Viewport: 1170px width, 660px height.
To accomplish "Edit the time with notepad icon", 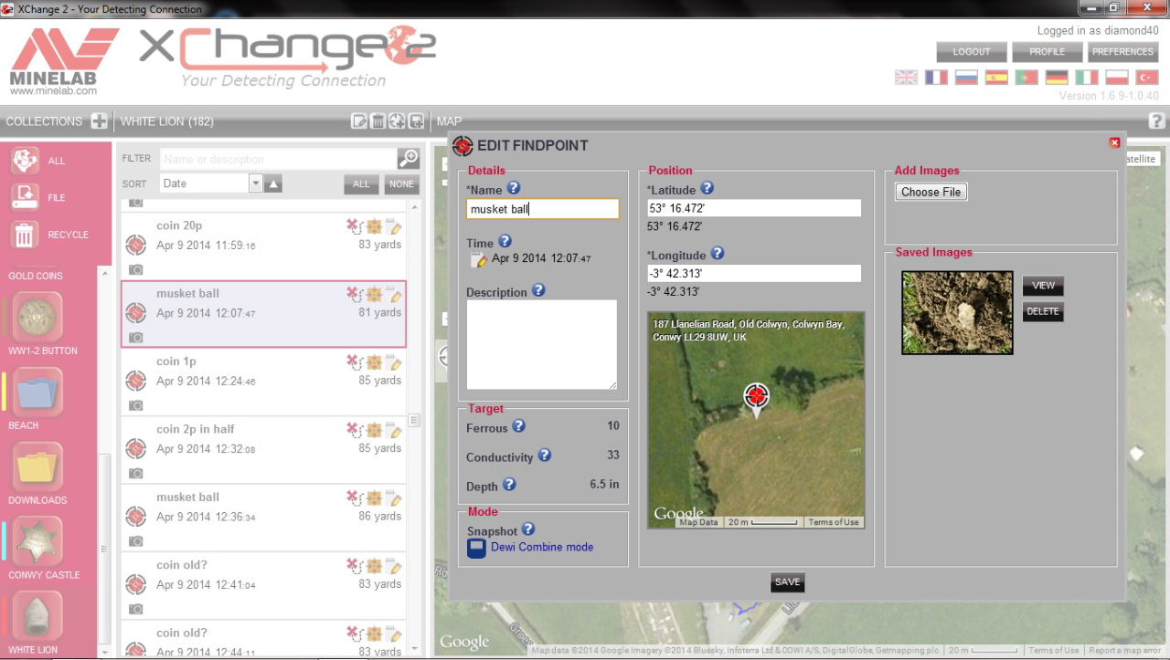I will point(479,259).
